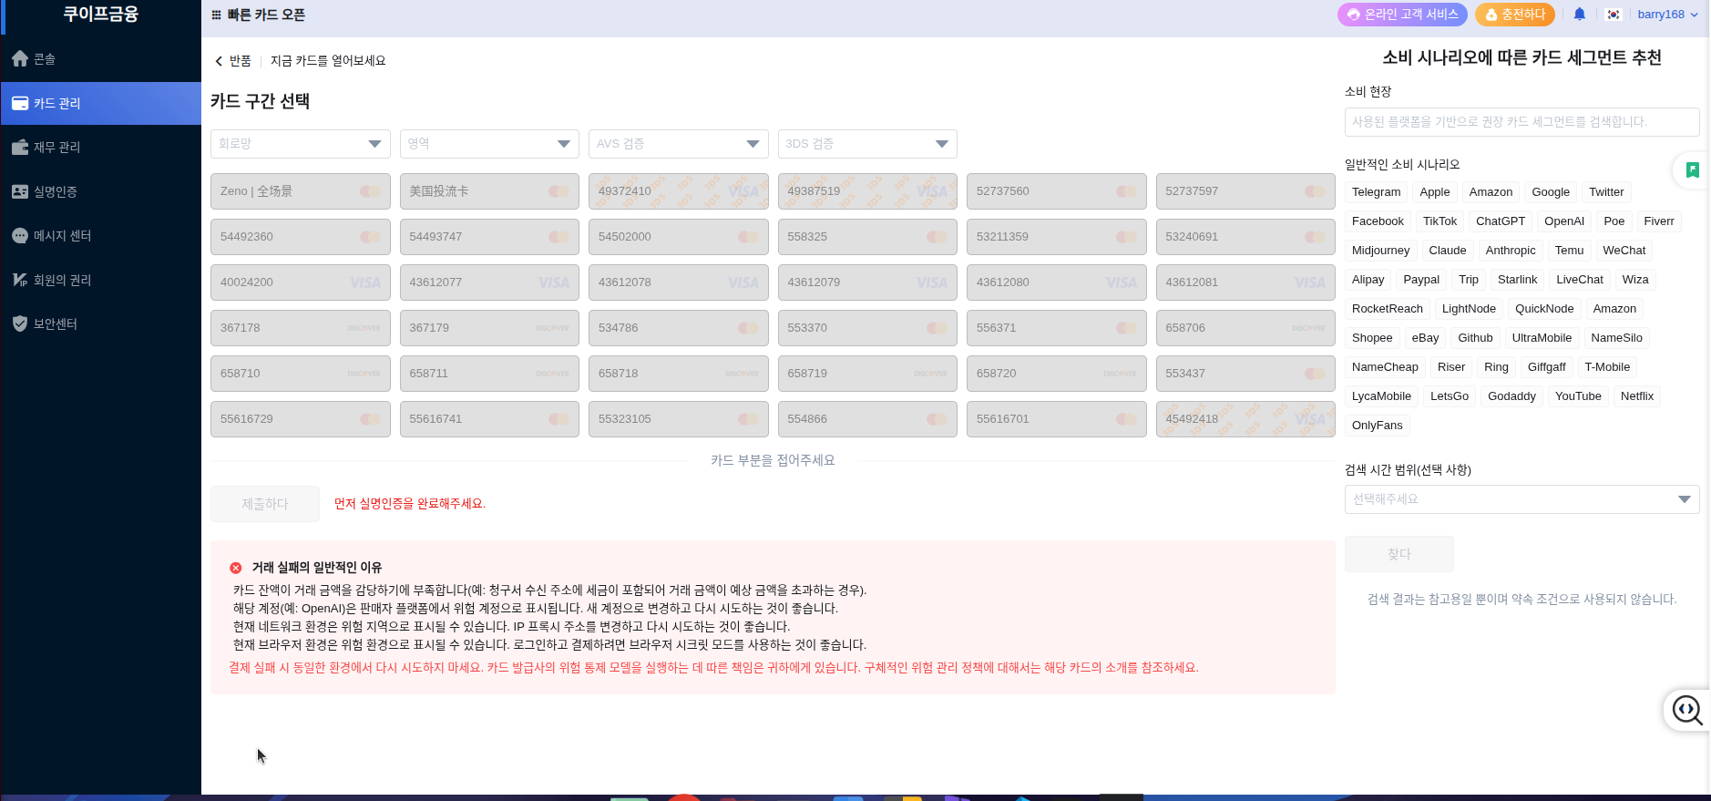
Task: Click the wallet icon beside 재무 관리
Action: (x=20, y=147)
